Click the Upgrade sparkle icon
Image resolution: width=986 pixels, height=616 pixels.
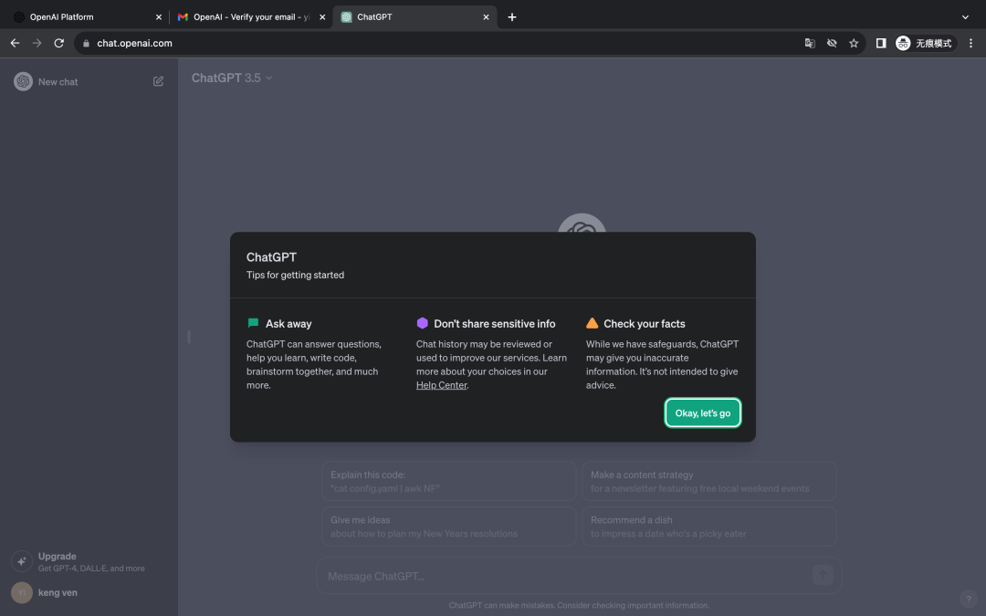pyautogui.click(x=21, y=561)
